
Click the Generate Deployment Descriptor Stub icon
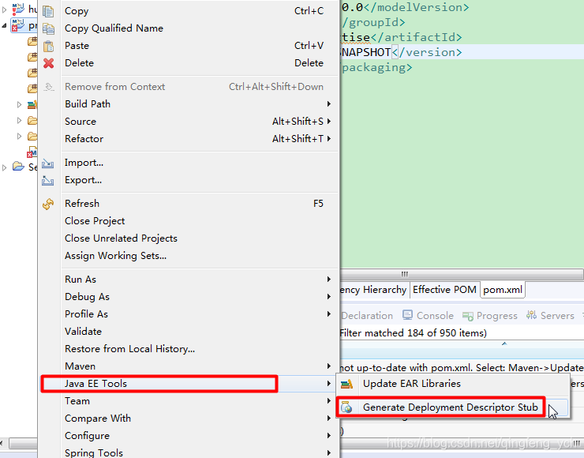pyautogui.click(x=346, y=407)
